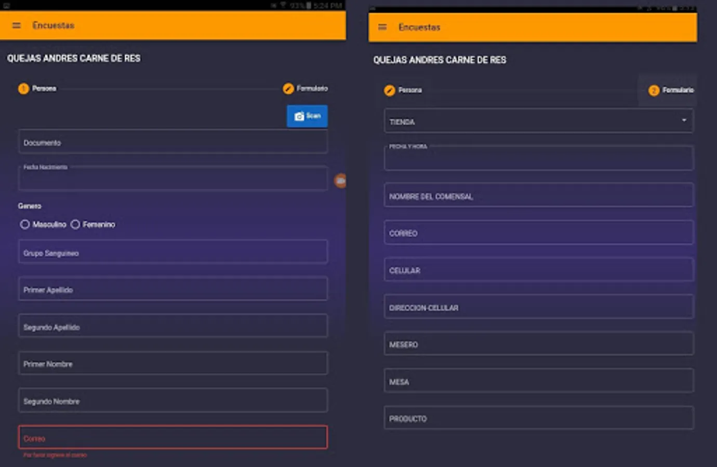
Task: Choose the Femenino radio option
Action: point(93,225)
